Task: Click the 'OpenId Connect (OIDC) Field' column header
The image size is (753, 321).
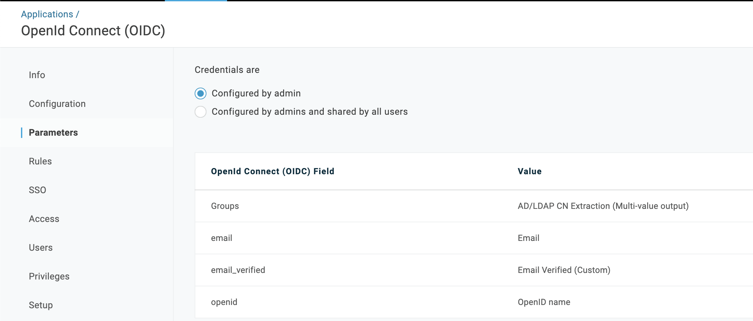Action: point(273,171)
